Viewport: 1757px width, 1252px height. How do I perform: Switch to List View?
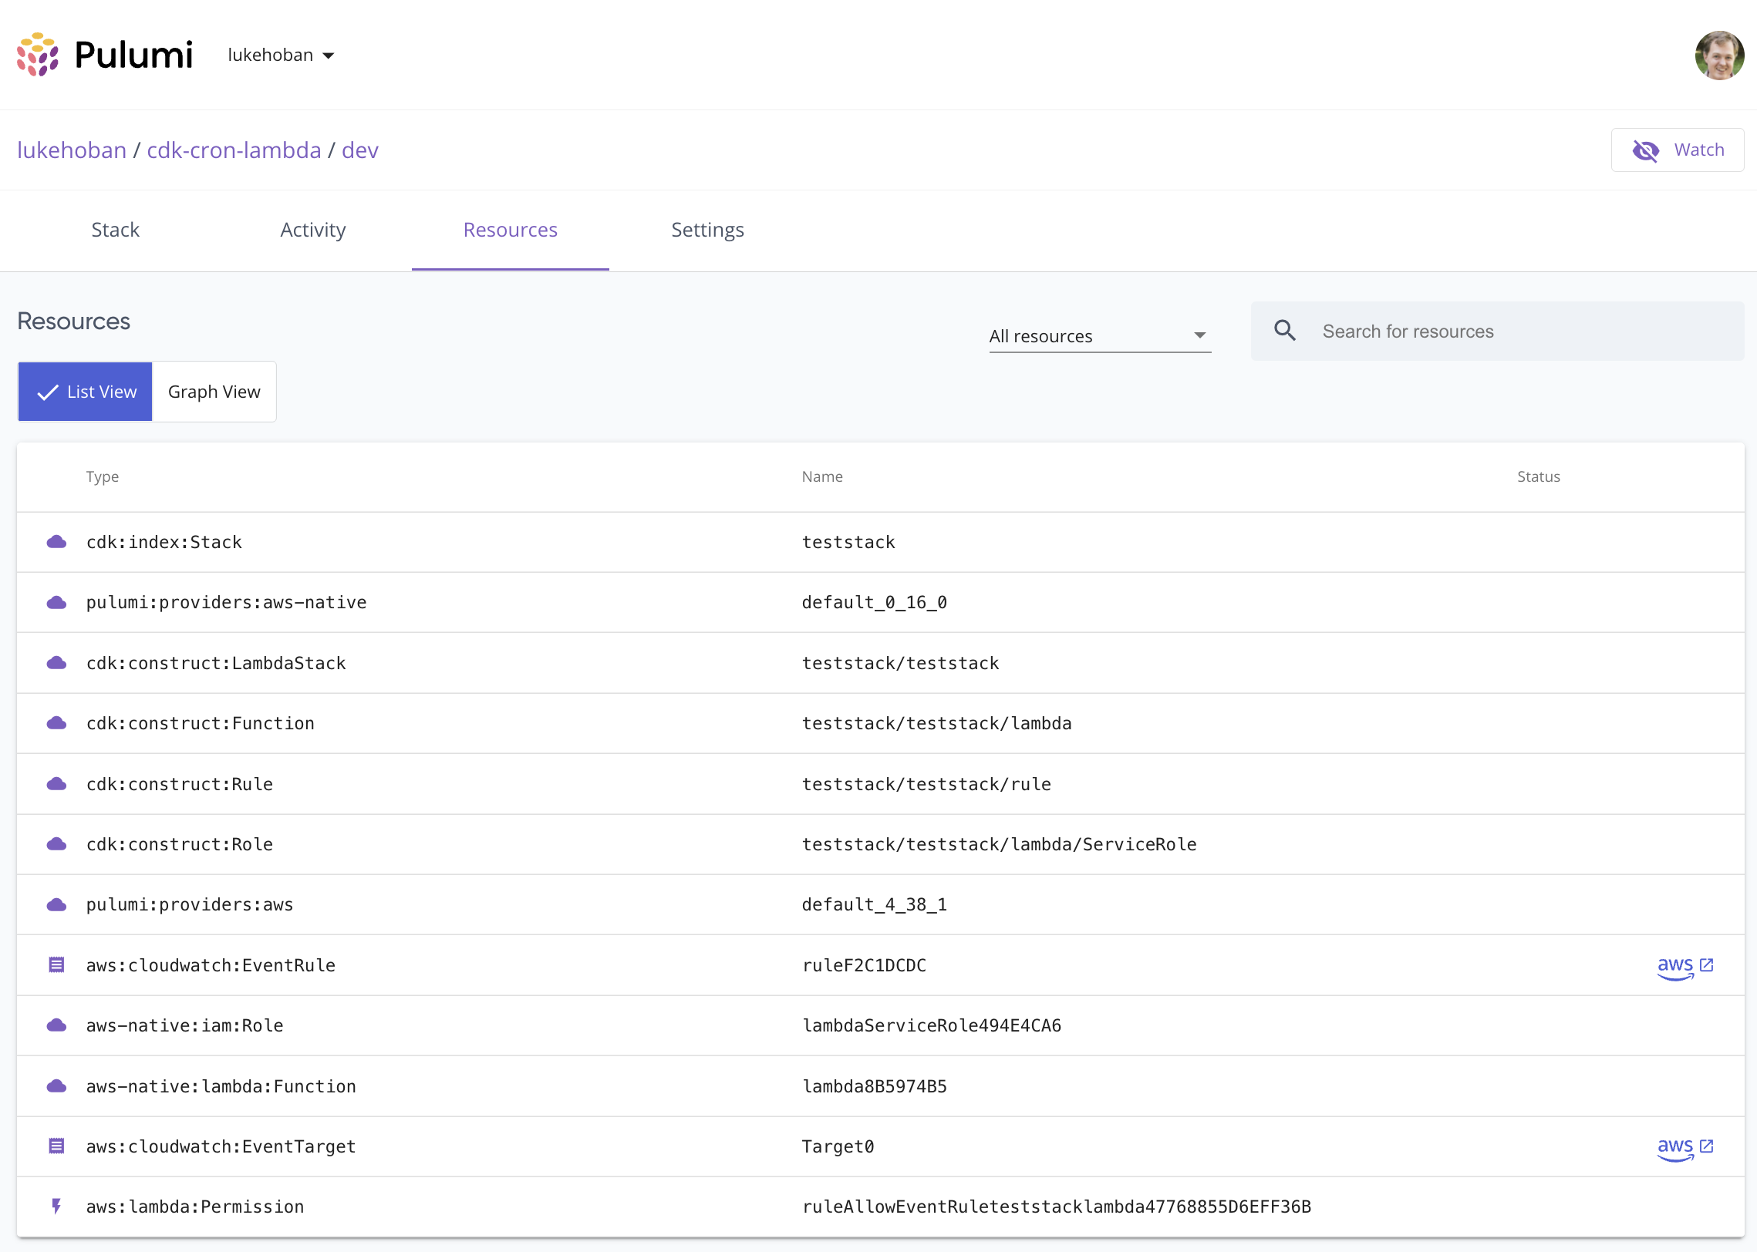[x=86, y=392]
